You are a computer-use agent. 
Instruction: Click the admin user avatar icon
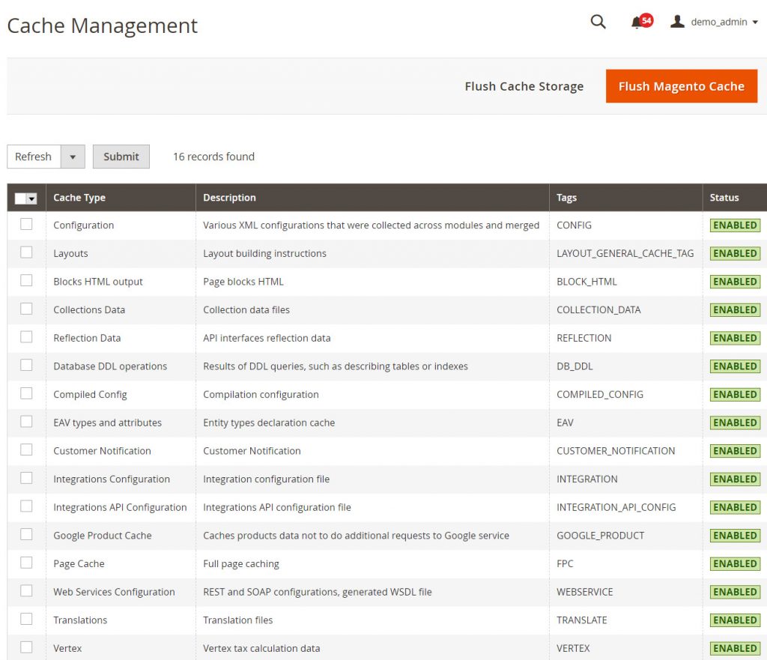pyautogui.click(x=678, y=21)
